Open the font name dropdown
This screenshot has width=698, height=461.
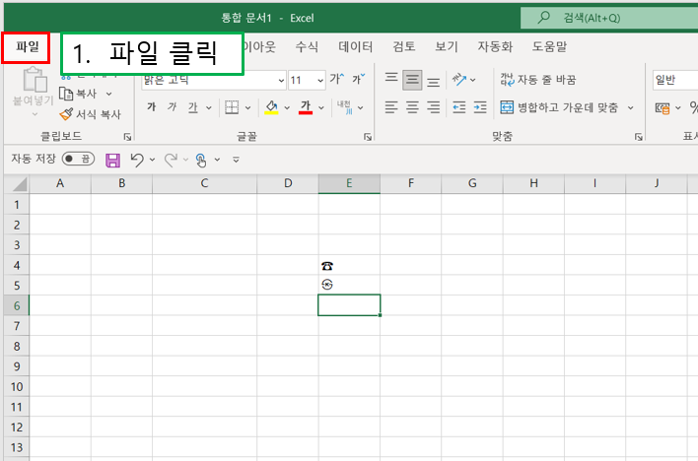click(x=281, y=81)
